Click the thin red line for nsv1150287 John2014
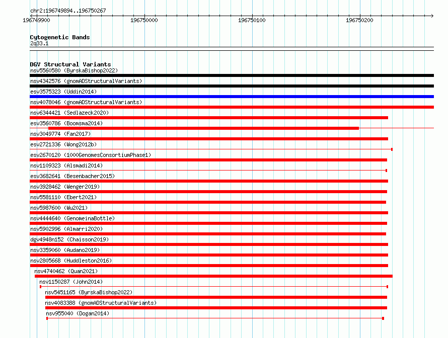Image resolution: width=448 pixels, height=338 pixels. click(x=214, y=287)
